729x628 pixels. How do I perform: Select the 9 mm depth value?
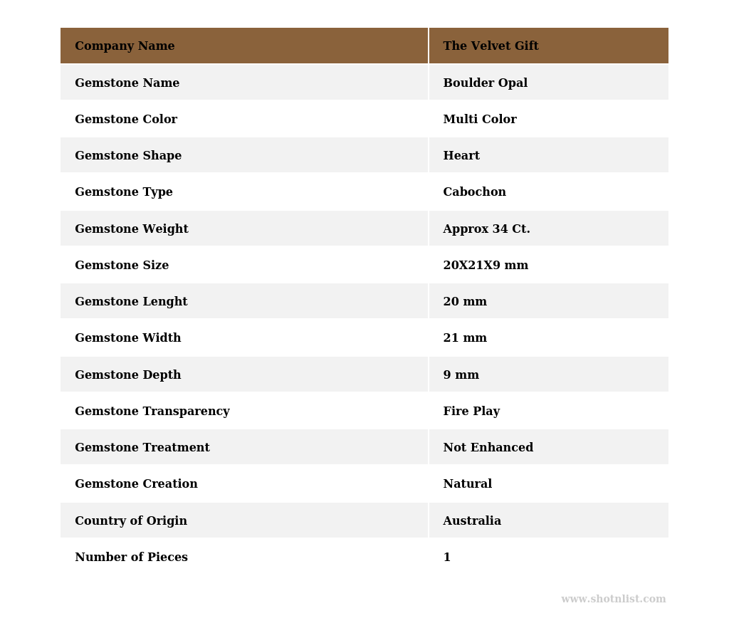[461, 375]
